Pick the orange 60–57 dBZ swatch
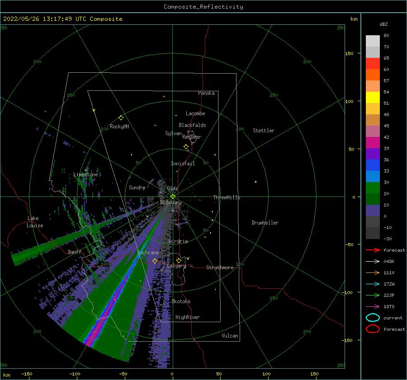Screen dimensions: 407x380 (373, 75)
